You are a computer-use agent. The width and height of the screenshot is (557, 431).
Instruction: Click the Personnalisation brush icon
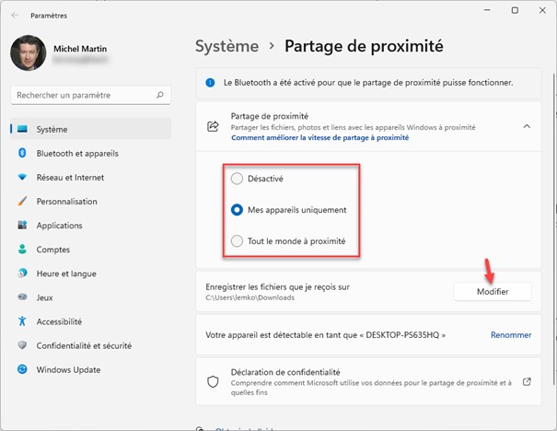coord(22,202)
